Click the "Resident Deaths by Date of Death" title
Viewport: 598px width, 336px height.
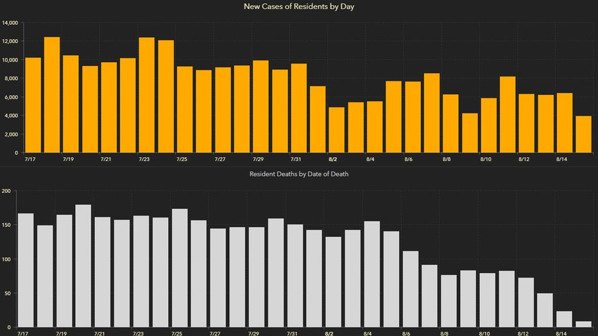(x=298, y=174)
